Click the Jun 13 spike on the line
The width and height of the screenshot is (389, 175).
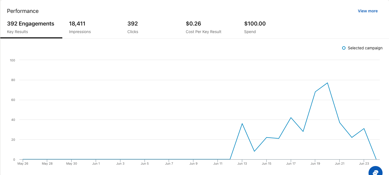tap(242, 123)
